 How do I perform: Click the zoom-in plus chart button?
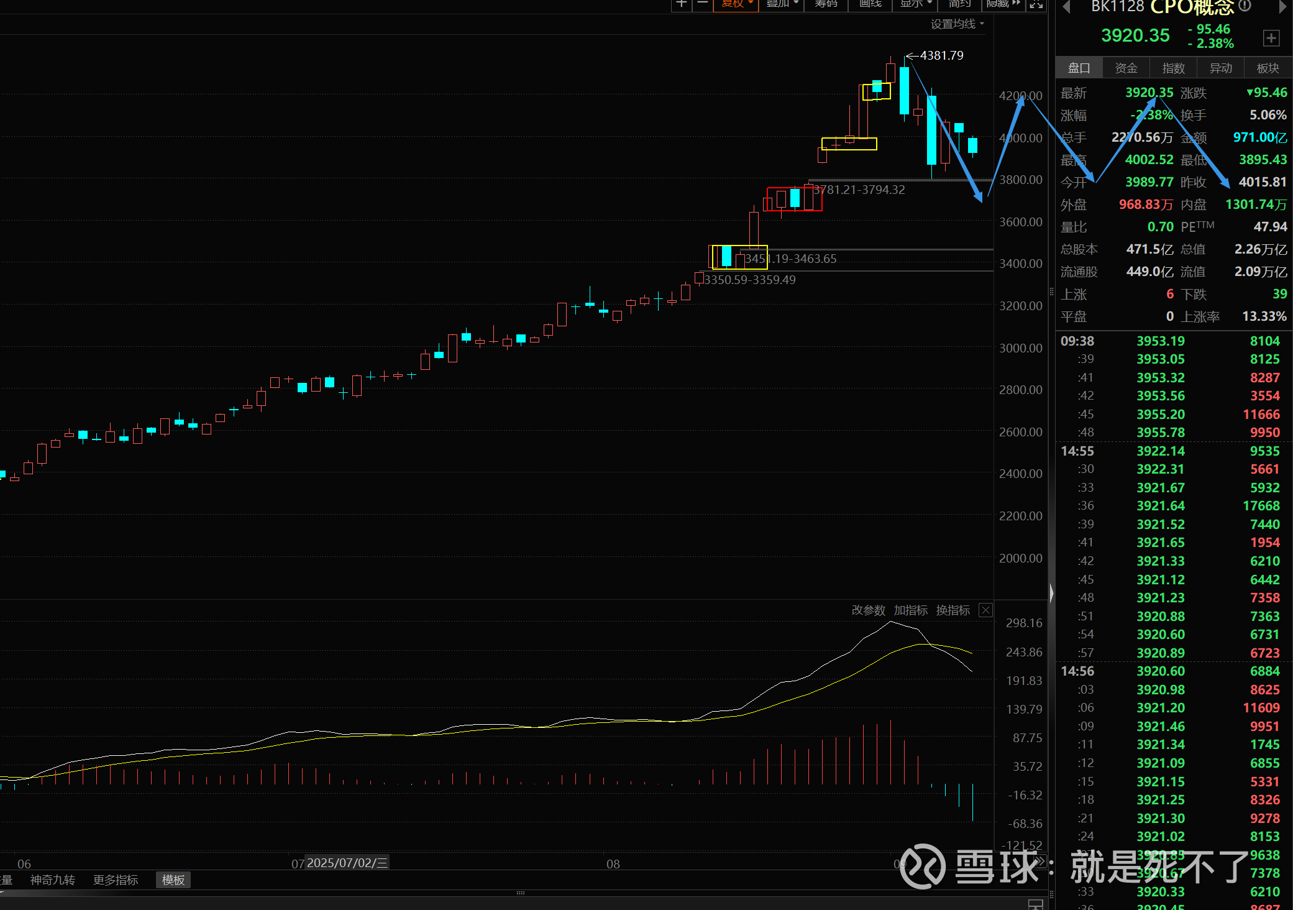tap(682, 4)
